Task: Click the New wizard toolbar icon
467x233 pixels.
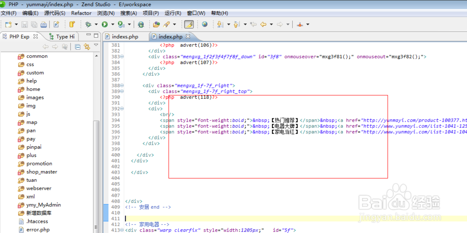Action: point(8,24)
